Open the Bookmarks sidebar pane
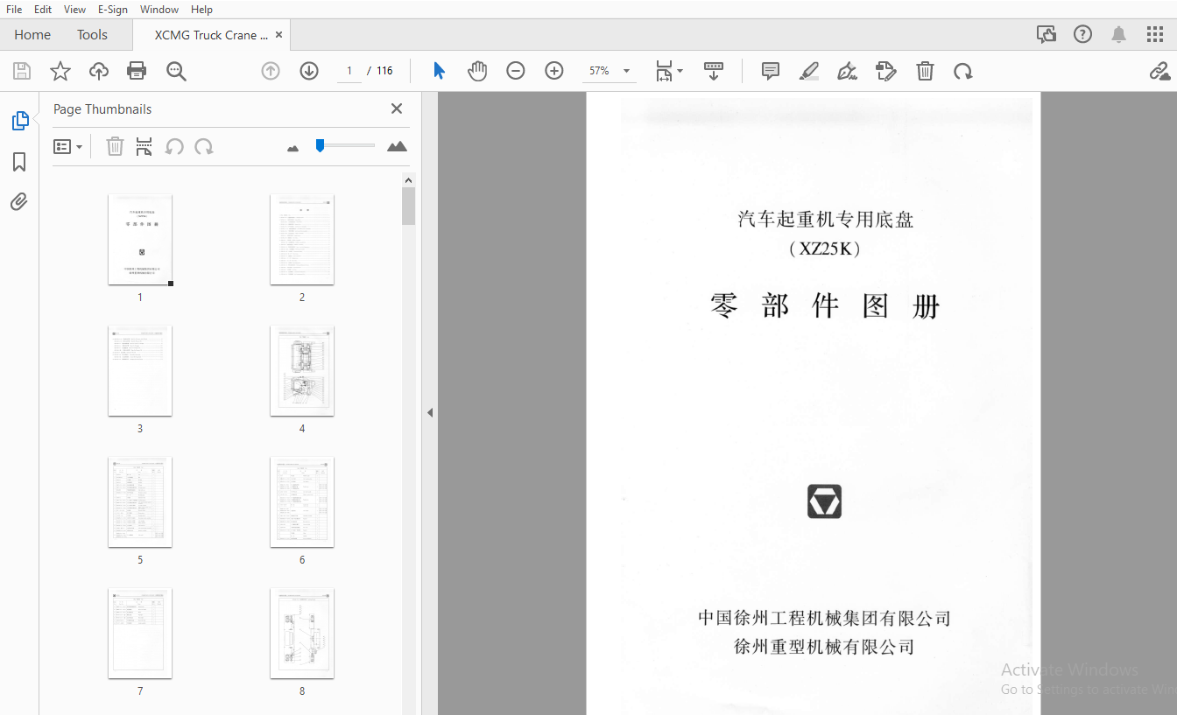This screenshot has width=1177, height=715. (19, 162)
